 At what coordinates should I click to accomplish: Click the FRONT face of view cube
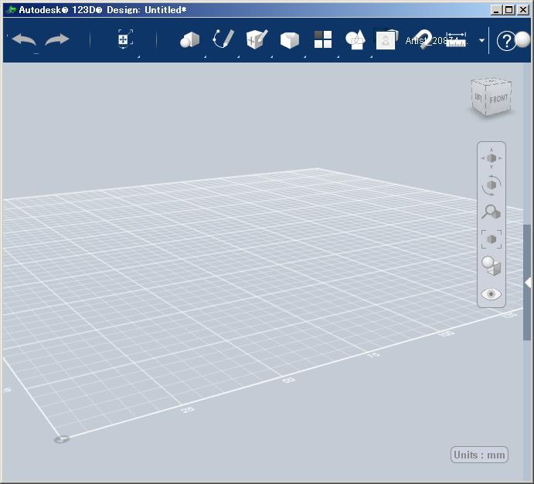click(498, 98)
